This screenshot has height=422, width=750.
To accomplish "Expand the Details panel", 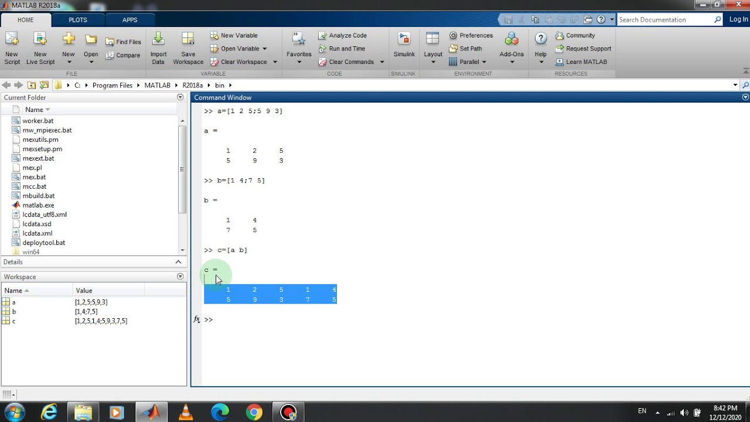I will pyautogui.click(x=179, y=262).
